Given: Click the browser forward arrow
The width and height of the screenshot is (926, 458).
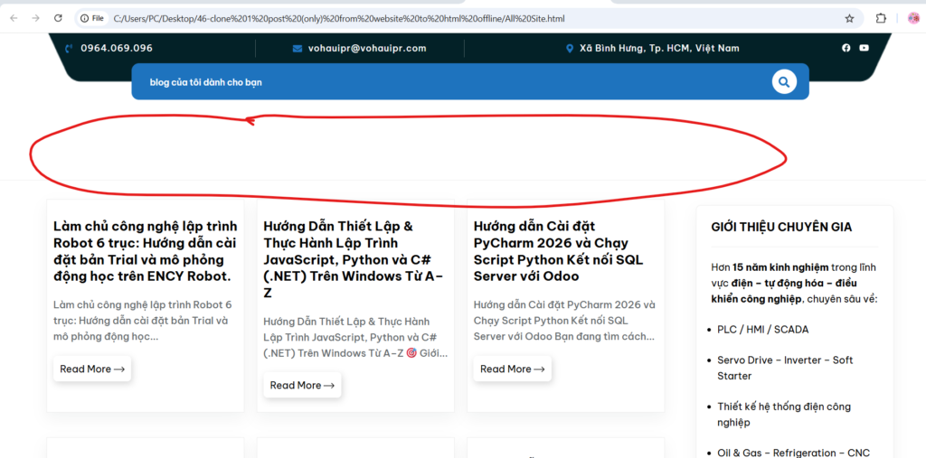Looking at the screenshot, I should (x=35, y=18).
